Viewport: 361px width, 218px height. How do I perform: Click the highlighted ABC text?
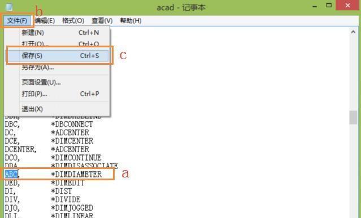(11, 174)
